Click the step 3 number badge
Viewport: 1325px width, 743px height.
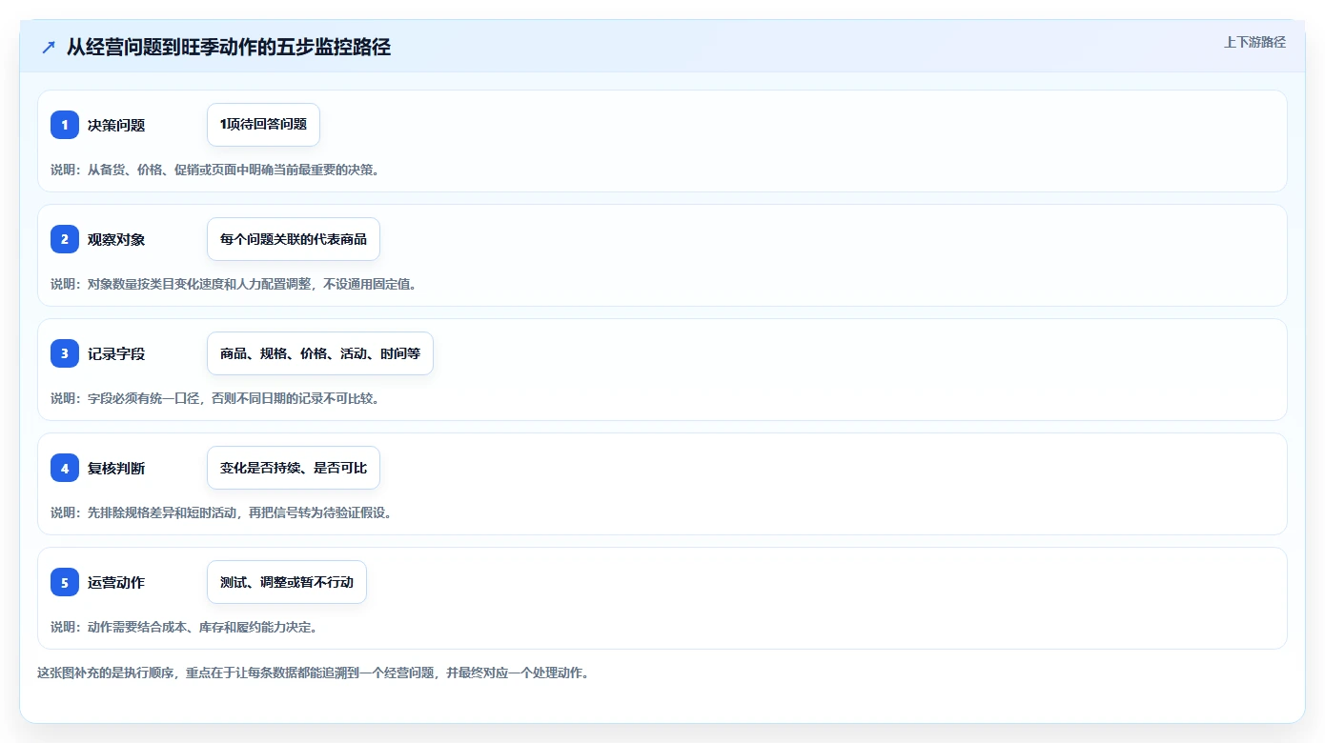[65, 353]
